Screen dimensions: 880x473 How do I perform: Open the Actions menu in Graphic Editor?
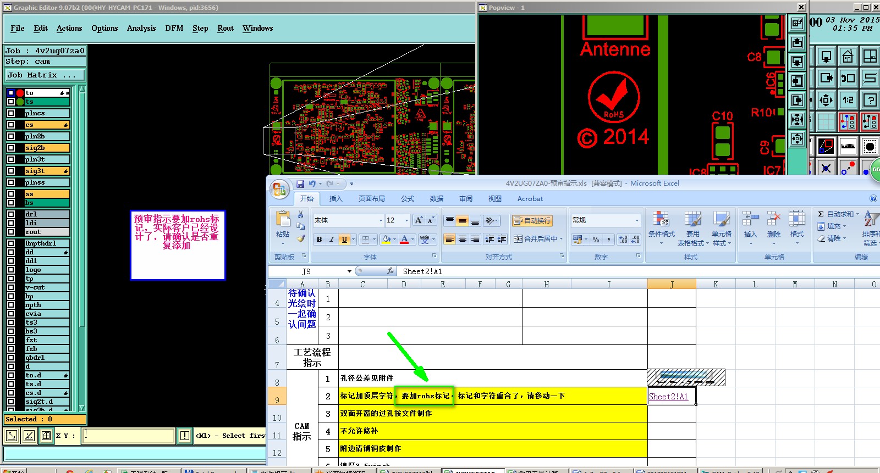click(x=69, y=29)
